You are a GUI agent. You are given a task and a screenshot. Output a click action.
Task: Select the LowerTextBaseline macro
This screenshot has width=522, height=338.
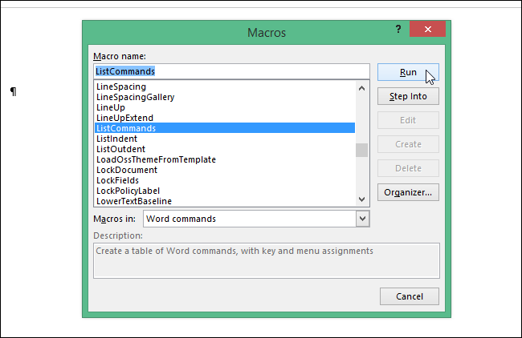tap(225, 201)
